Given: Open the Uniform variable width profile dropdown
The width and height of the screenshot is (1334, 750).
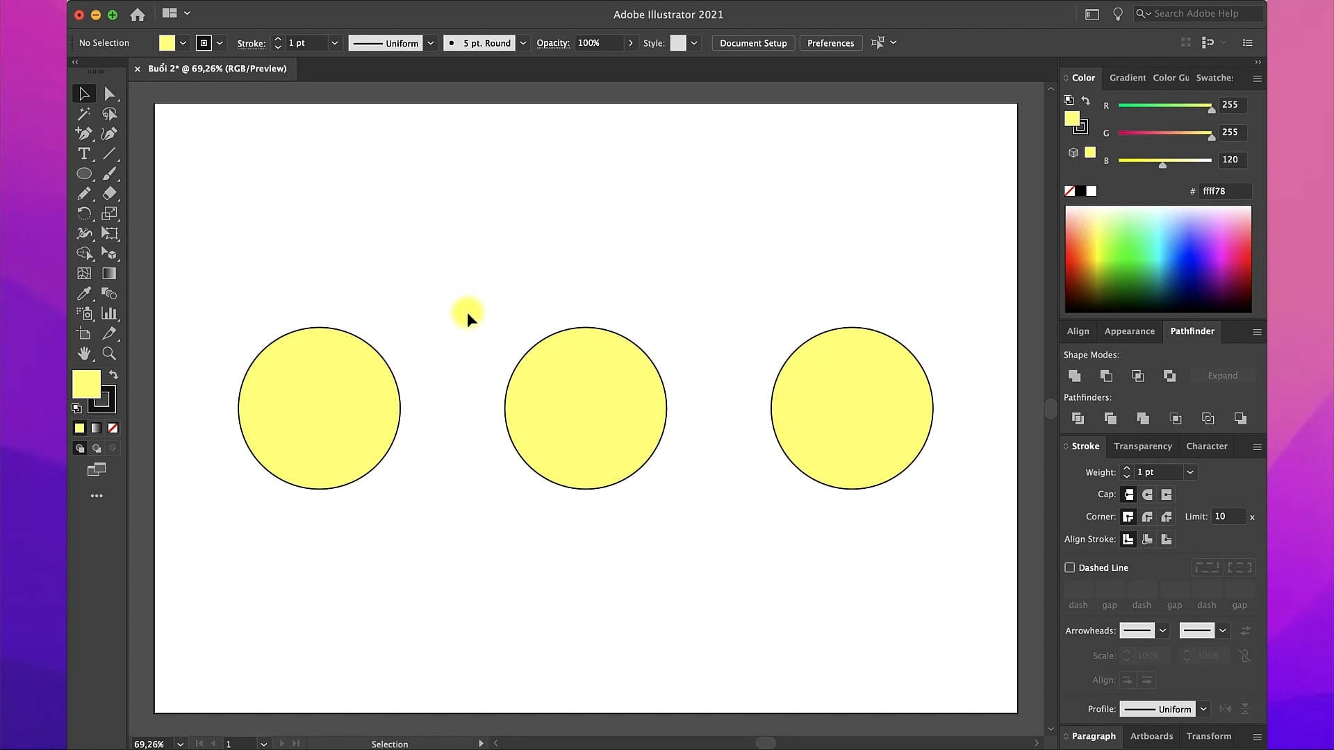Looking at the screenshot, I should coord(431,43).
